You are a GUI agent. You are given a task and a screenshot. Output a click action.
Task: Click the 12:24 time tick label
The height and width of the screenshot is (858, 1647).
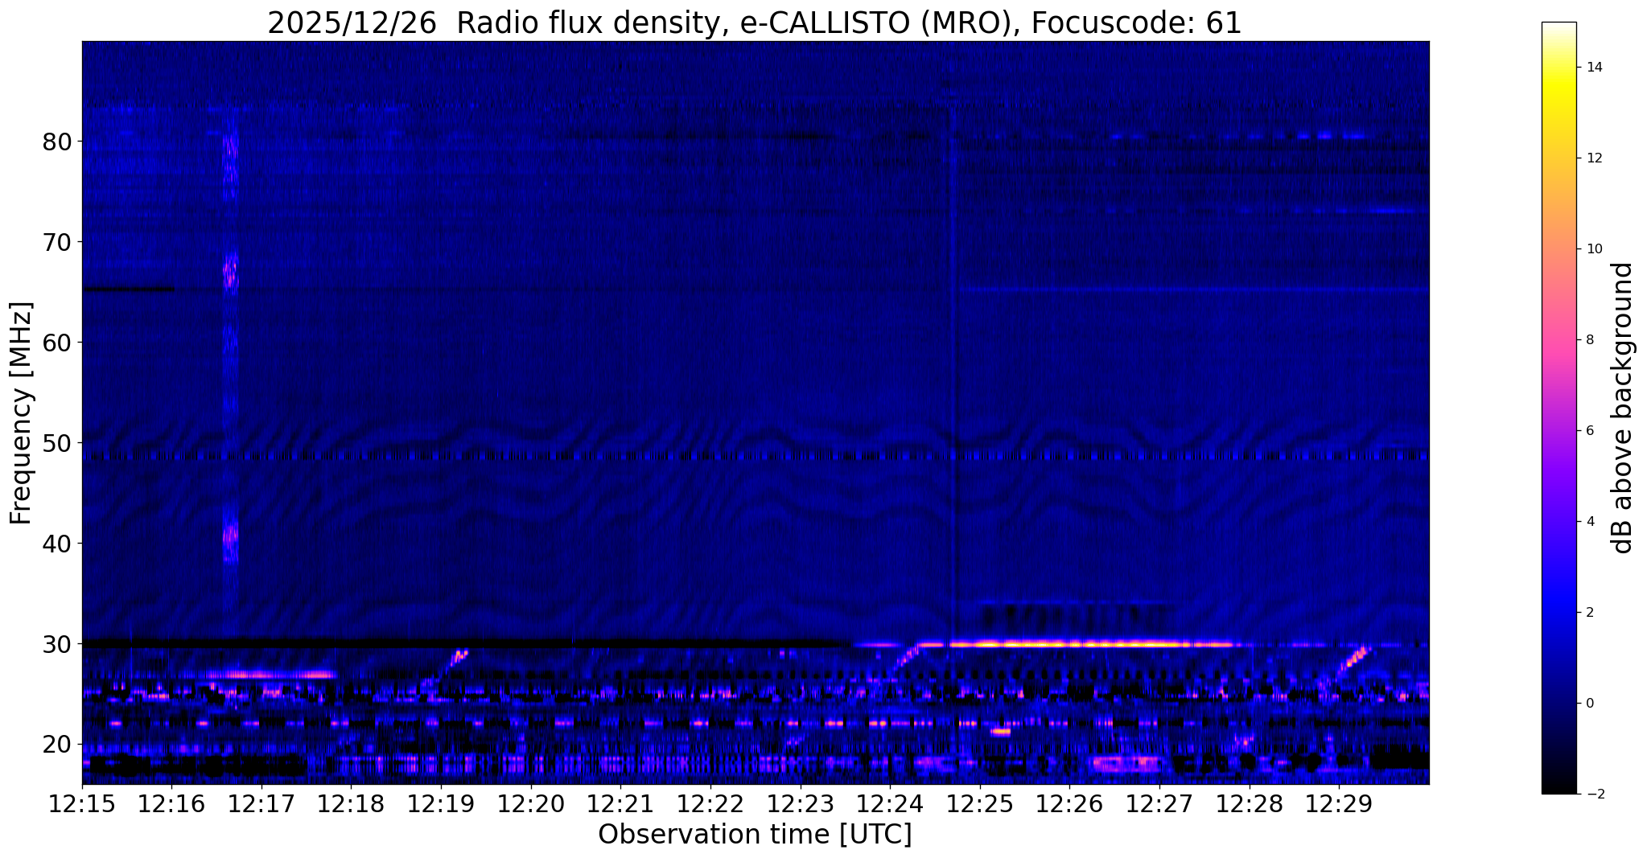pyautogui.click(x=890, y=803)
